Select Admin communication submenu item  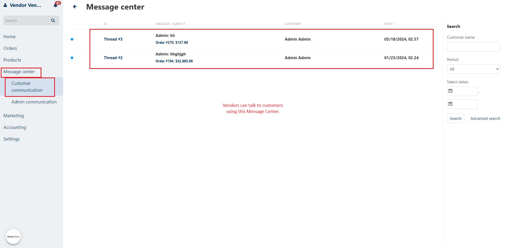click(x=34, y=102)
